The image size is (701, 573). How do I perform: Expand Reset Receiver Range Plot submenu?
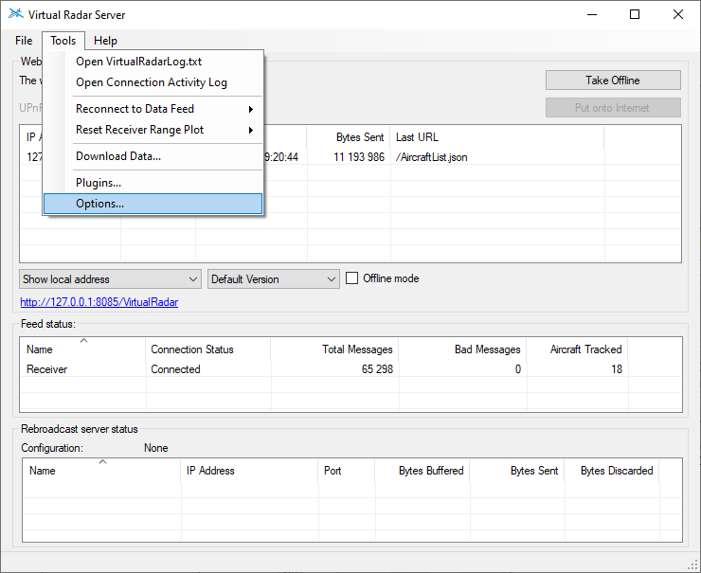click(153, 130)
